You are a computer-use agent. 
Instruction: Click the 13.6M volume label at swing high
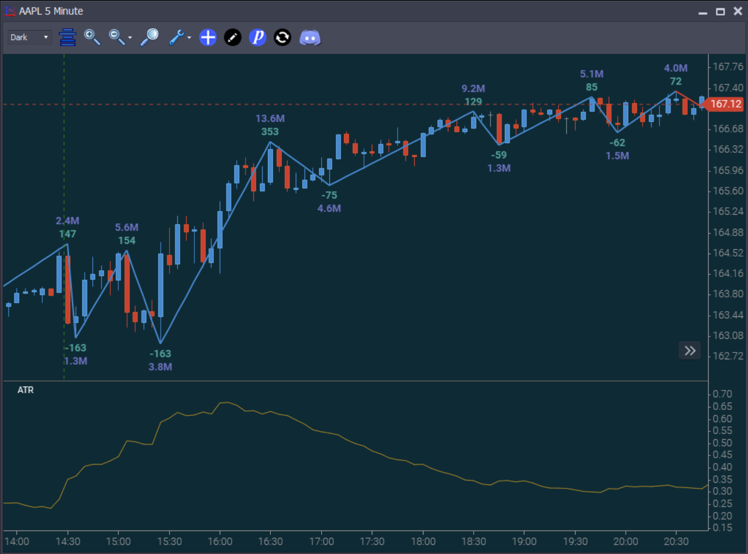coord(270,118)
